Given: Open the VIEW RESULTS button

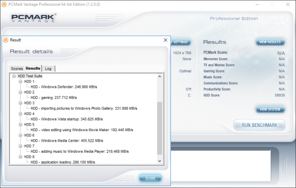Looking at the screenshot, I should pos(270,42).
